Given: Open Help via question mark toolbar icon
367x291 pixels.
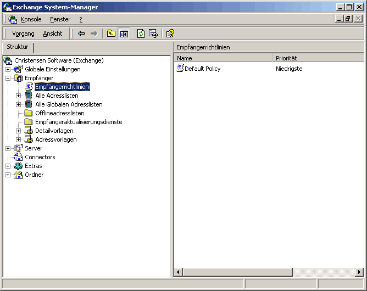Looking at the screenshot, I should click(170, 33).
